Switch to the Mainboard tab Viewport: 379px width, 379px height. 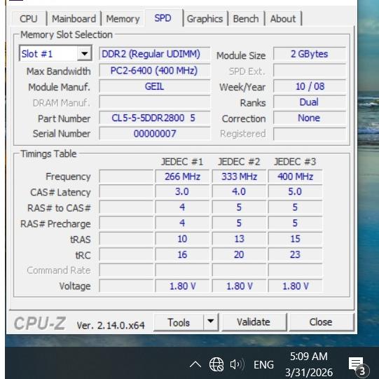click(74, 19)
